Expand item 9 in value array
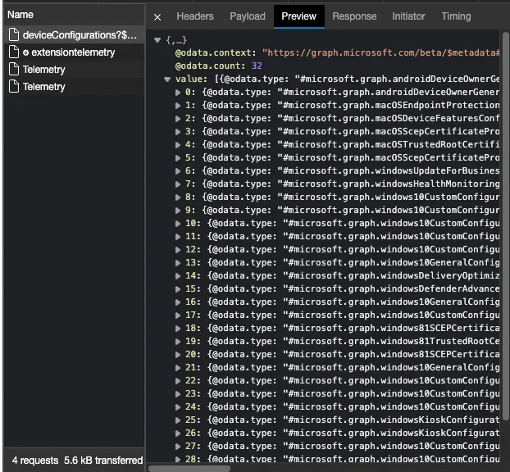 tap(178, 211)
